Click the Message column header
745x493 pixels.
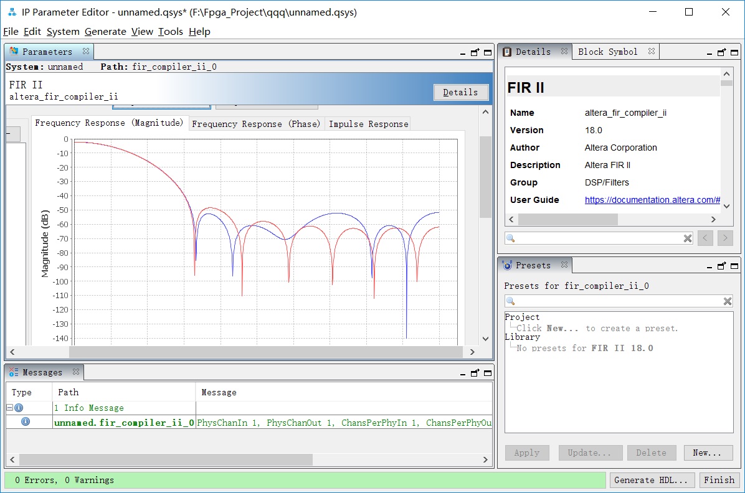(343, 392)
